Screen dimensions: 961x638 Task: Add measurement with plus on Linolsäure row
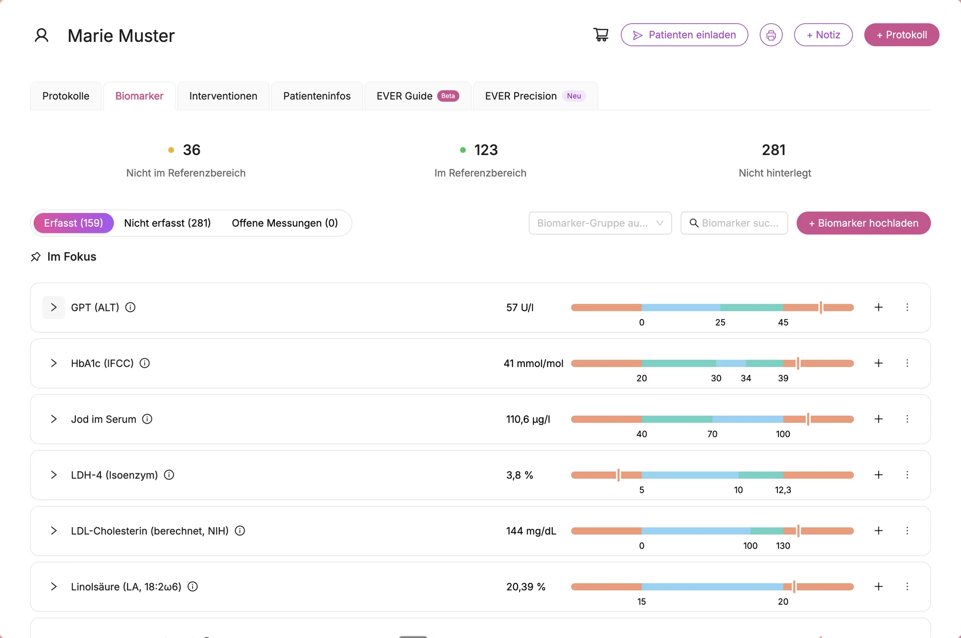[x=878, y=587]
